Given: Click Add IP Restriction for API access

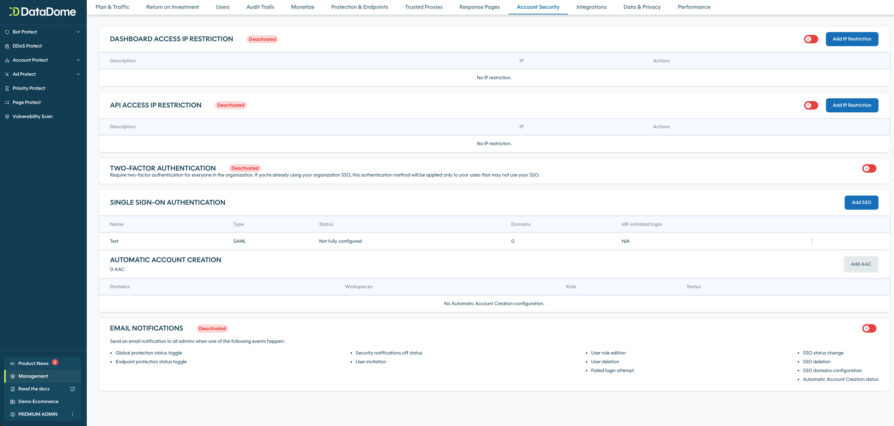Looking at the screenshot, I should pos(852,105).
